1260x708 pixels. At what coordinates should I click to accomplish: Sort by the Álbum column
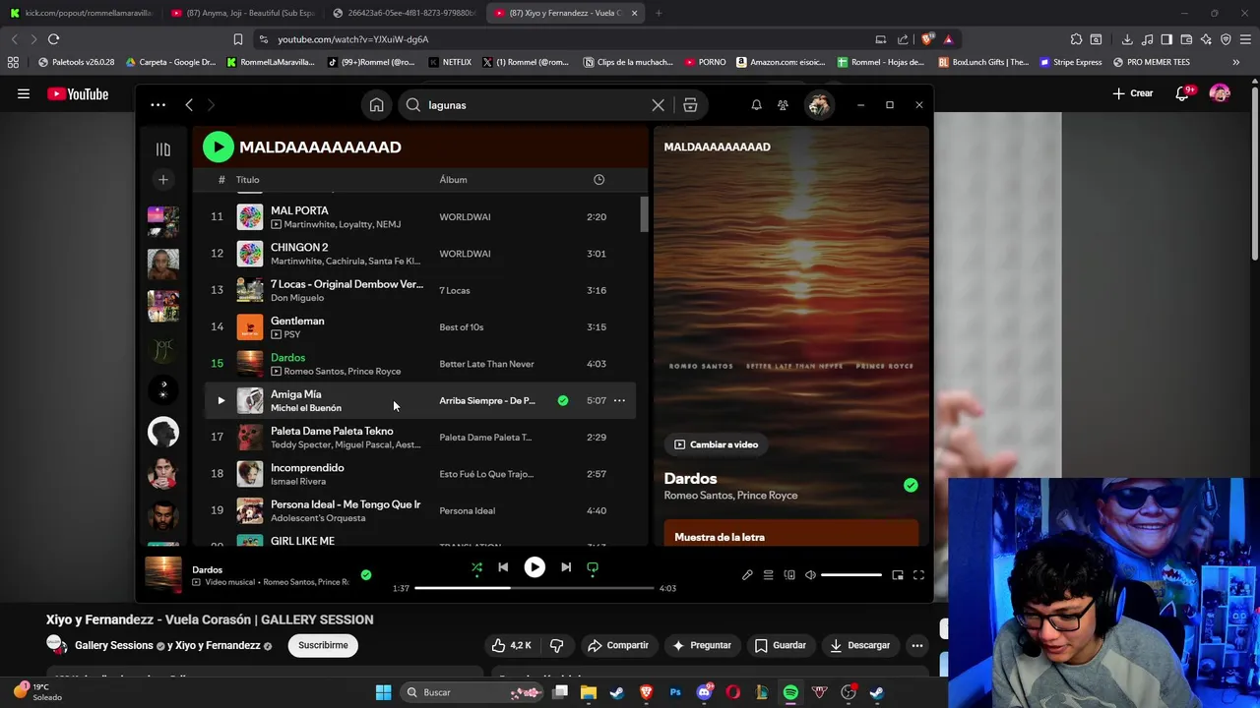click(453, 180)
